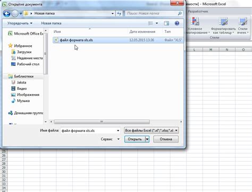The width and height of the screenshot is (252, 192).
Task: Click the Новая папка toolbar button
Action: click(51, 23)
